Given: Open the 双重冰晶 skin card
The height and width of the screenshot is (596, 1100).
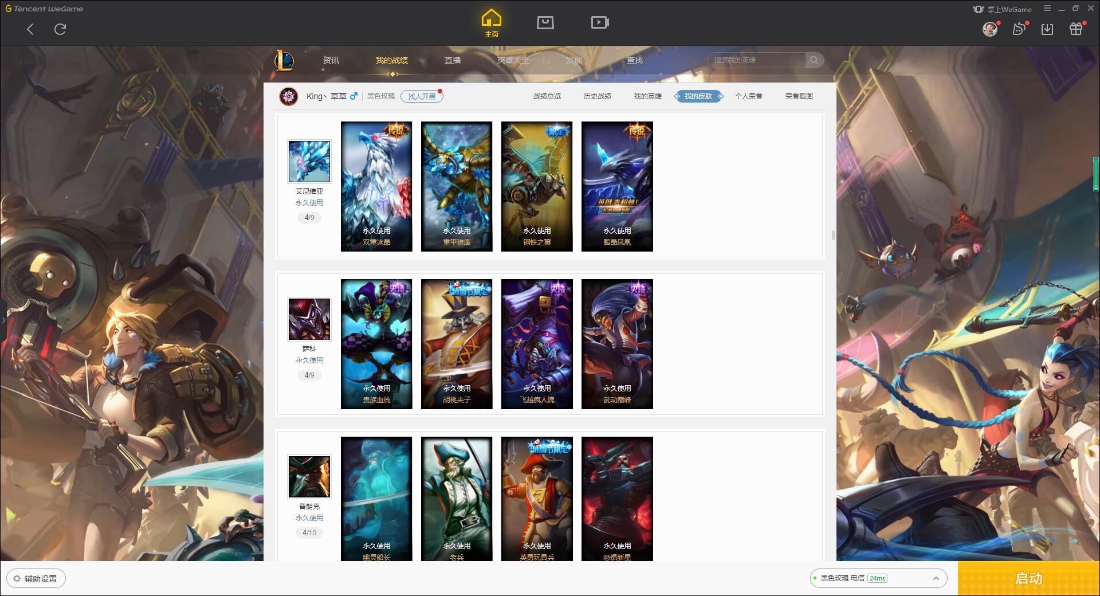Looking at the screenshot, I should (x=376, y=186).
